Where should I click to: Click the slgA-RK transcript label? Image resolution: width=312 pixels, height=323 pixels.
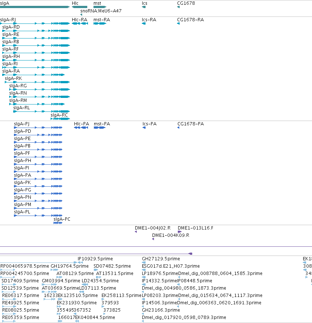click(14, 78)
